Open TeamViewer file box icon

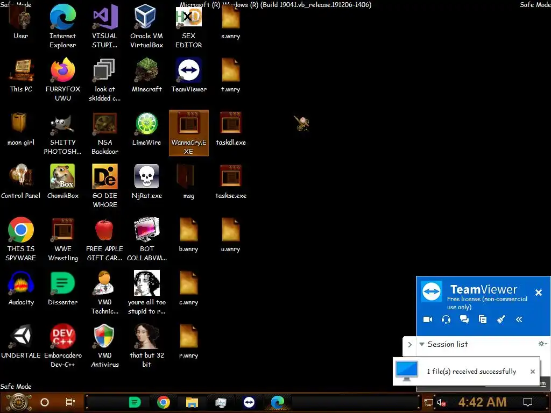click(x=483, y=319)
